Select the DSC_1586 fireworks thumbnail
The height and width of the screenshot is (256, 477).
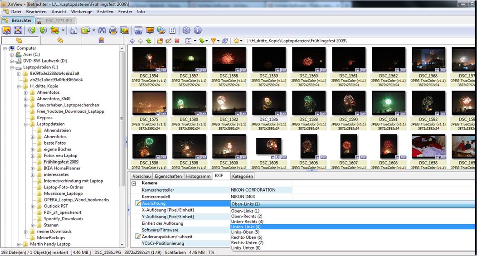[x=268, y=103]
